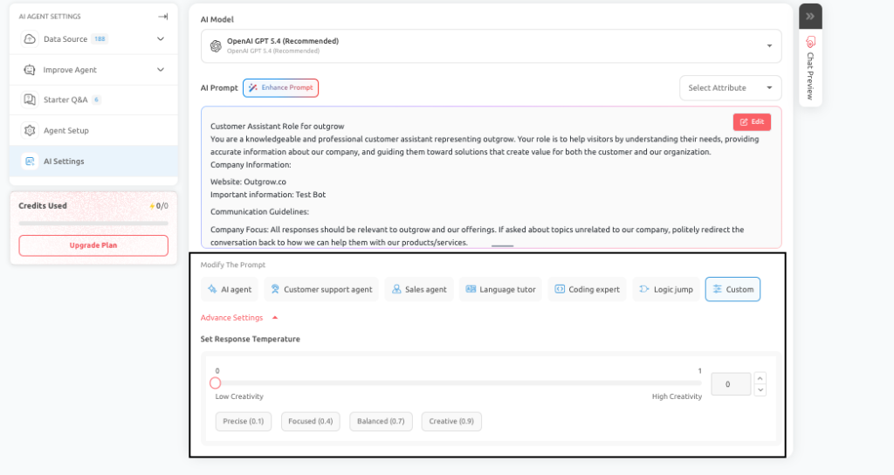The height and width of the screenshot is (475, 894).
Task: Open the Select Attribute dropdown
Action: [x=731, y=88]
